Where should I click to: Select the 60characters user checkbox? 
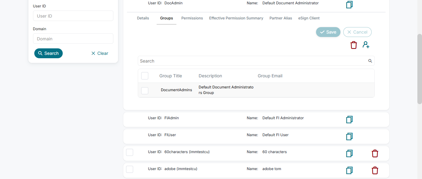[130, 152]
